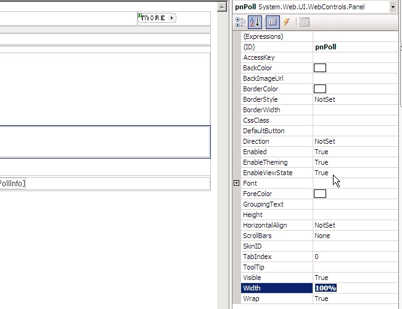402x309 pixels.
Task: Edit the Width value 100%
Action: [326, 288]
